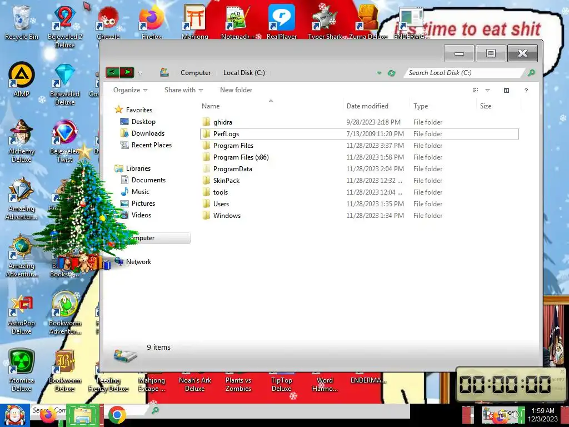Open the Zuma Deluxe shortcut
The image size is (569, 427).
(368, 22)
